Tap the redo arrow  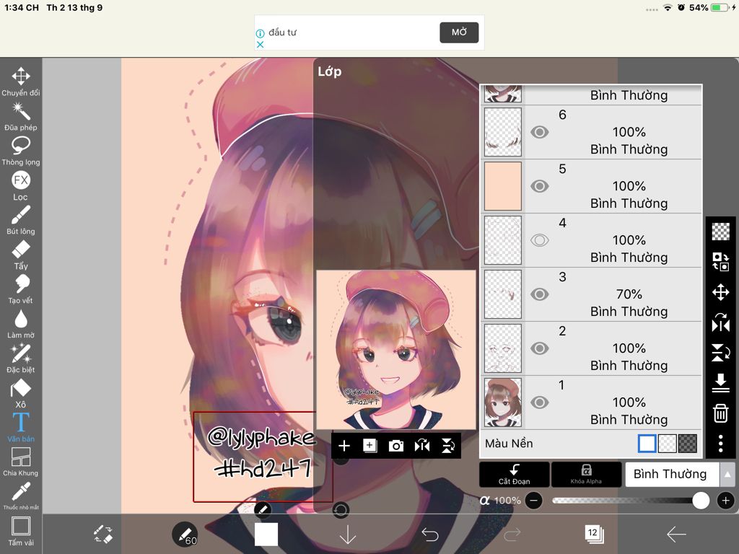(x=512, y=535)
